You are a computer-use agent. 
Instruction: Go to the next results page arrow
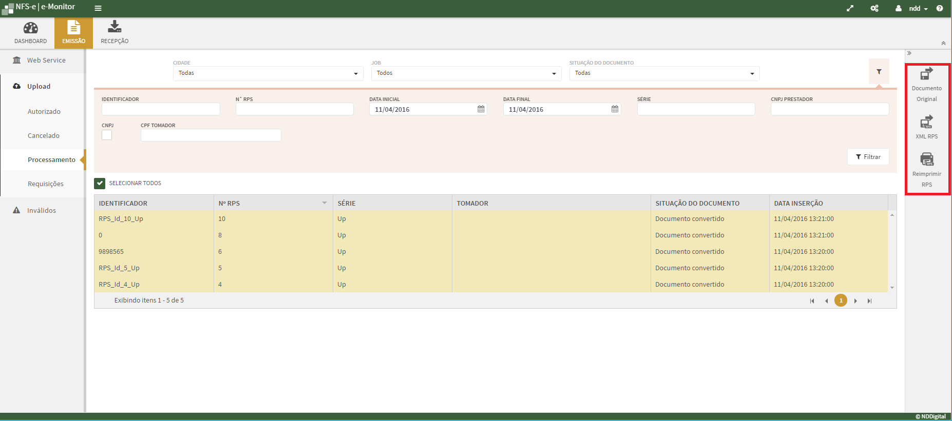tap(855, 301)
